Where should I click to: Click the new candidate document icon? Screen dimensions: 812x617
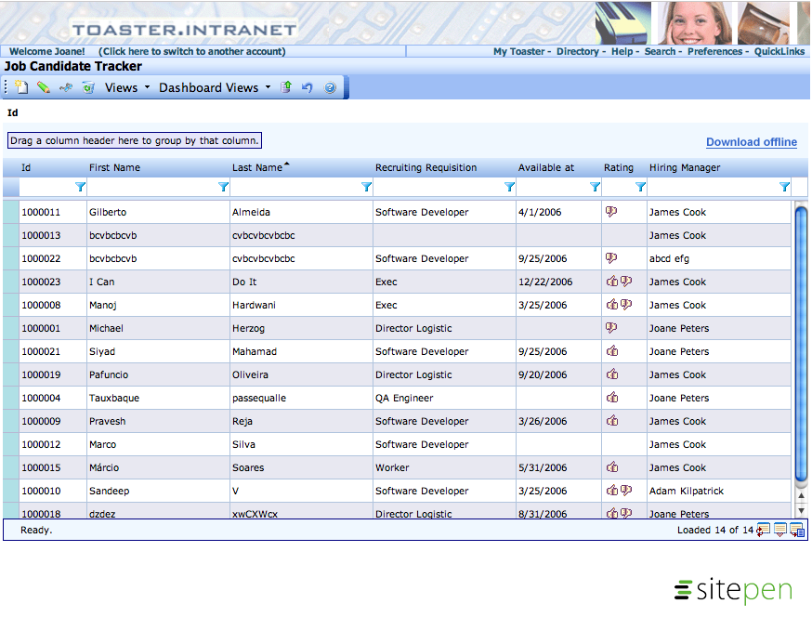[x=21, y=87]
